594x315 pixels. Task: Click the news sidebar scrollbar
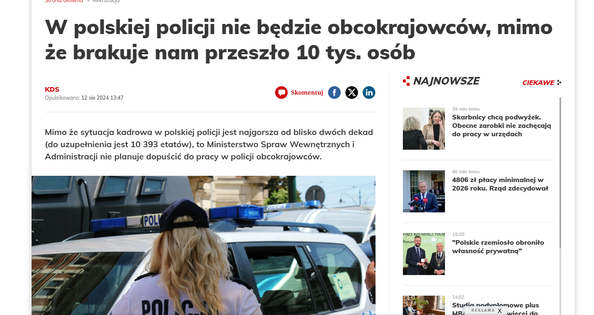560,173
